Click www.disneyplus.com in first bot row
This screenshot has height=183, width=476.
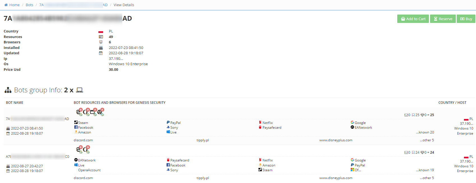pos(336,140)
